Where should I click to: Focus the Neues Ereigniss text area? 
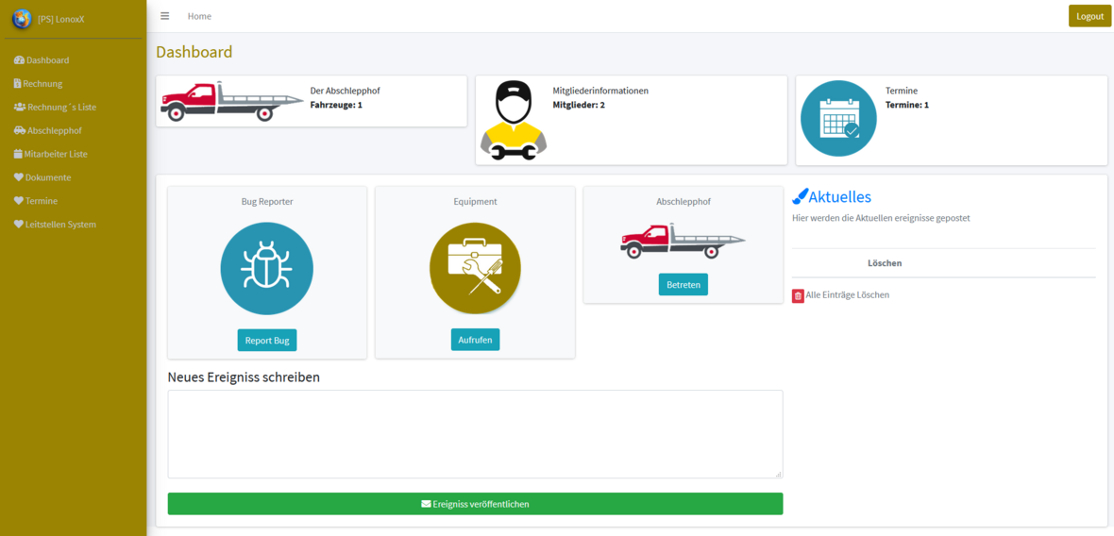pos(475,434)
